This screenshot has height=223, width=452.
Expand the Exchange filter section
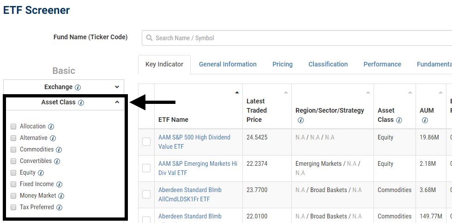(117, 87)
